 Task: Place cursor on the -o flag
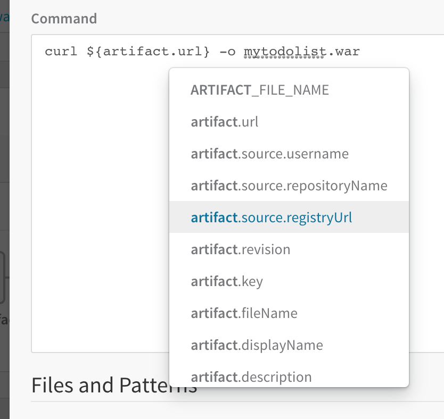pyautogui.click(x=227, y=52)
